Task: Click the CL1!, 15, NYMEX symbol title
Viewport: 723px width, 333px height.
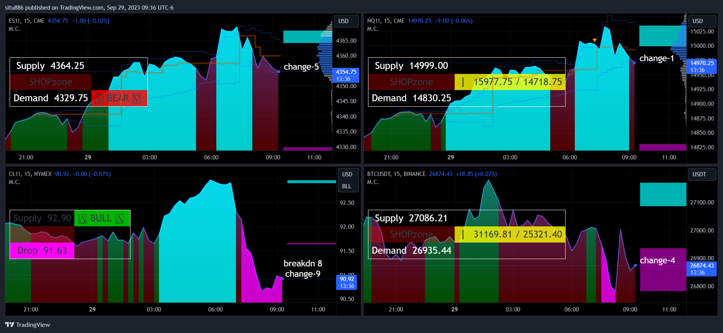Action: coord(30,174)
